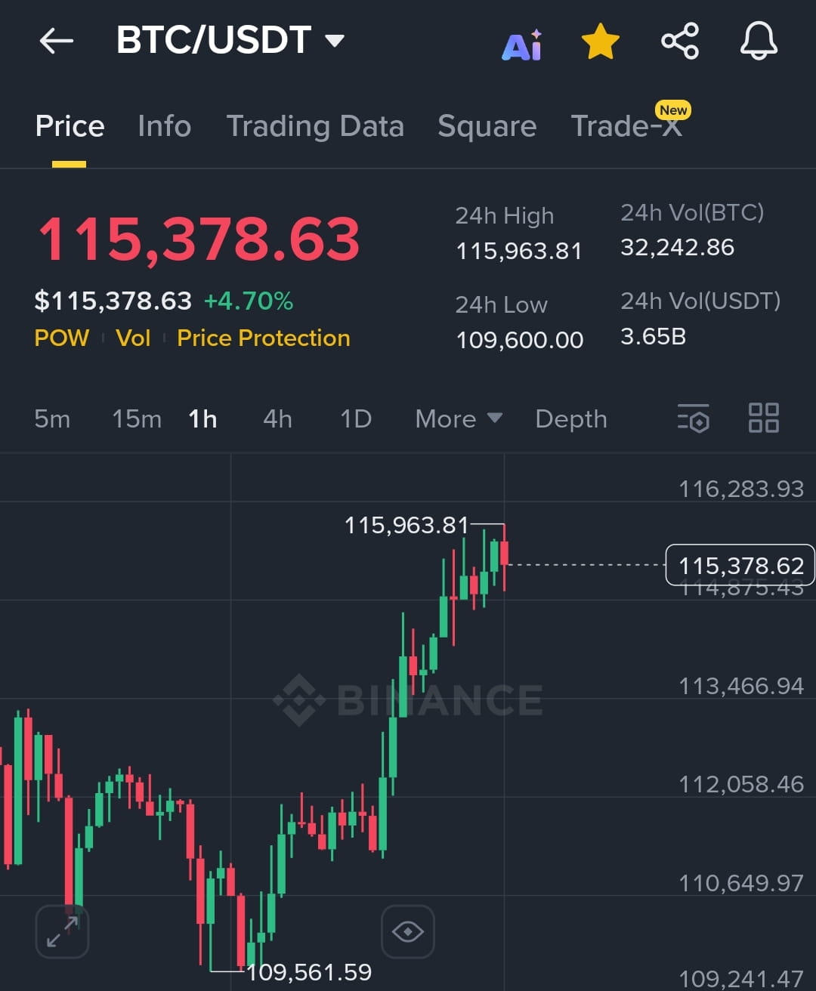The width and height of the screenshot is (816, 991).
Task: Go to the Square tab
Action: point(487,126)
